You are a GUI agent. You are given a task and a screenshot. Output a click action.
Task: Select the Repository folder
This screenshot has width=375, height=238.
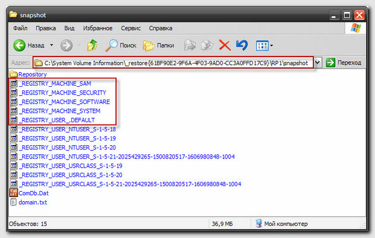pyautogui.click(x=32, y=75)
